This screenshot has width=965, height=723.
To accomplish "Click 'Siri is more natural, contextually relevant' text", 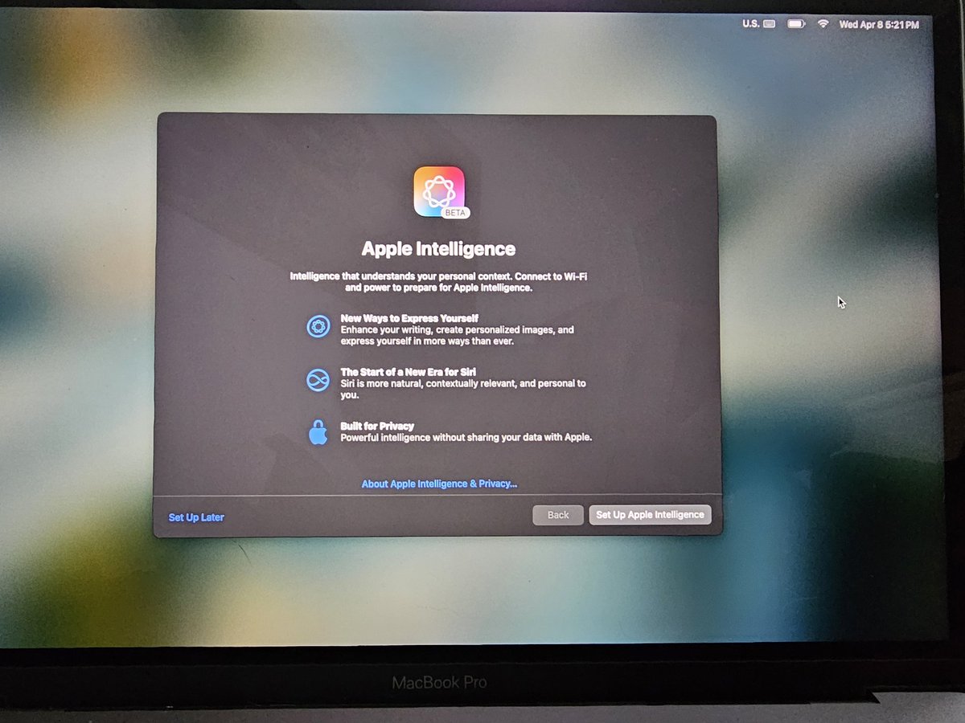I will [x=463, y=390].
